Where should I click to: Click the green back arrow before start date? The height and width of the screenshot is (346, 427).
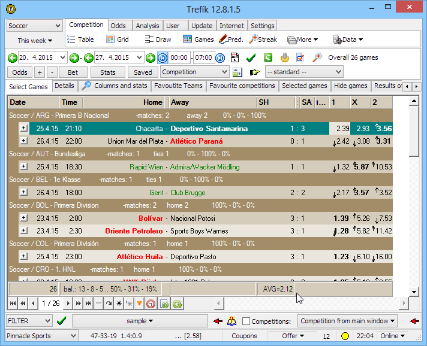12,58
